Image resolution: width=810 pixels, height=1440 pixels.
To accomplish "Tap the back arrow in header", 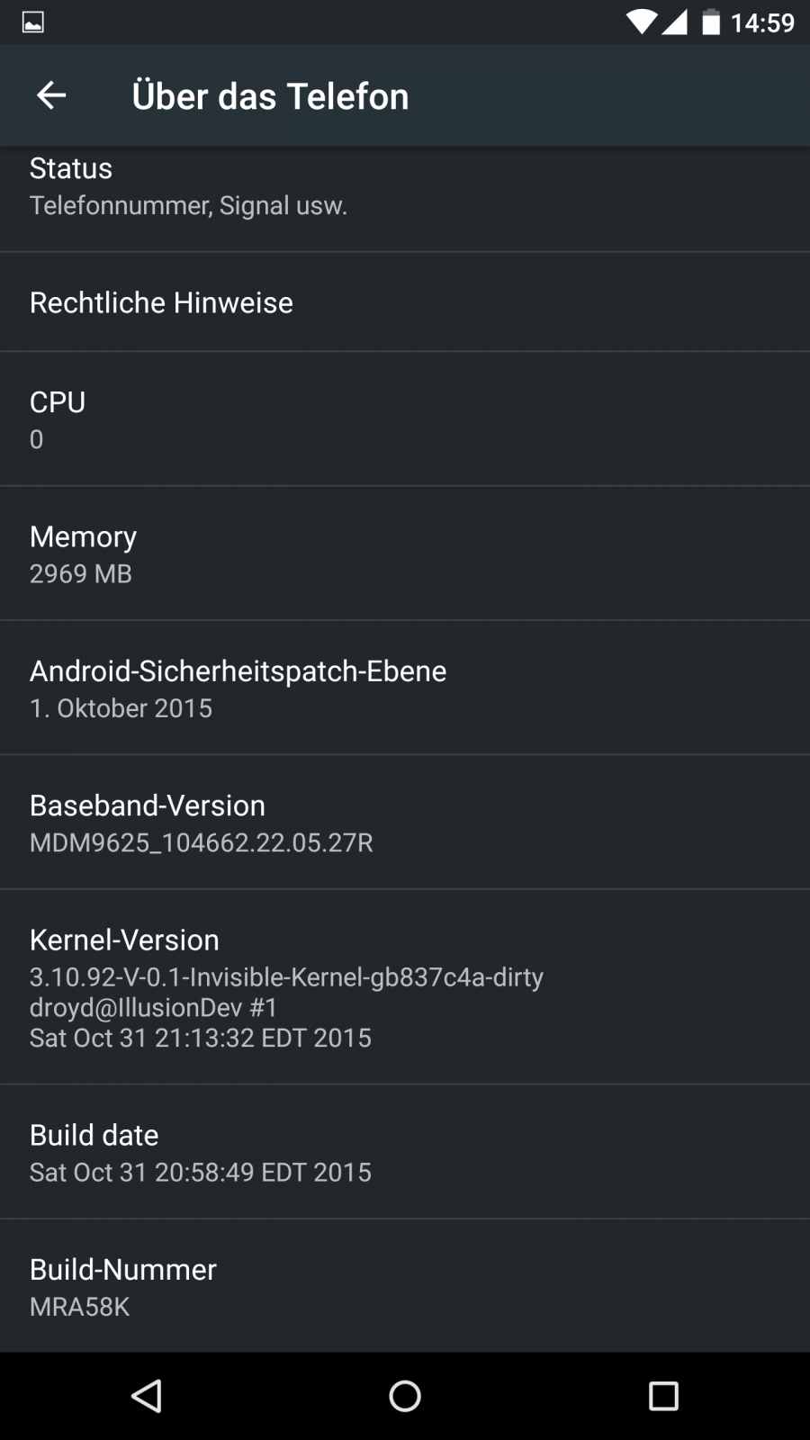I will [x=51, y=95].
